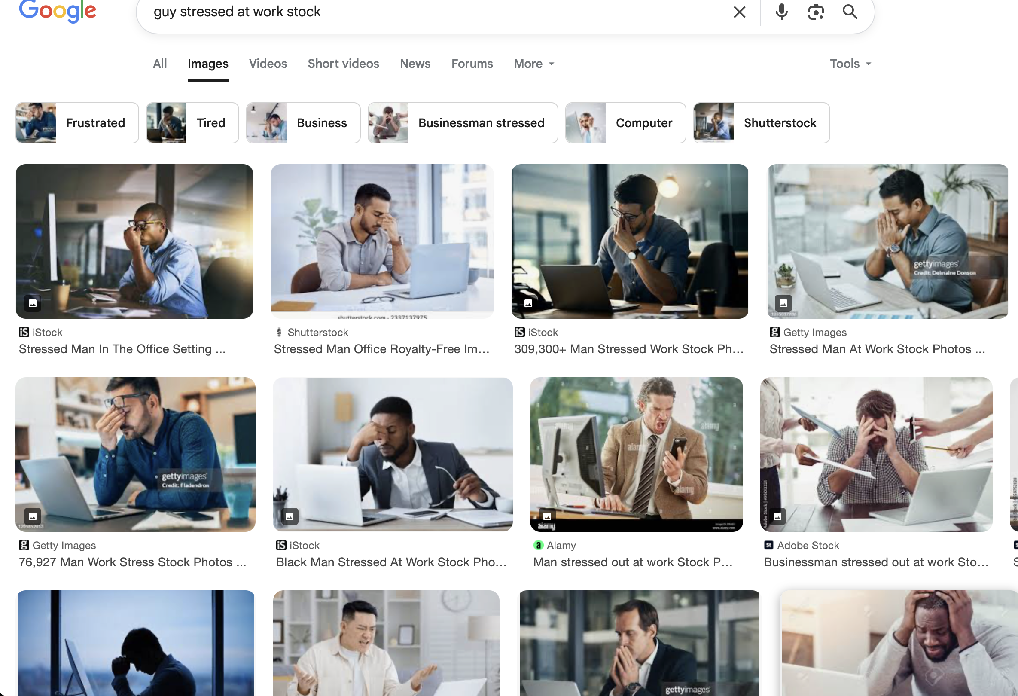Open Google Lens camera search

click(x=816, y=12)
